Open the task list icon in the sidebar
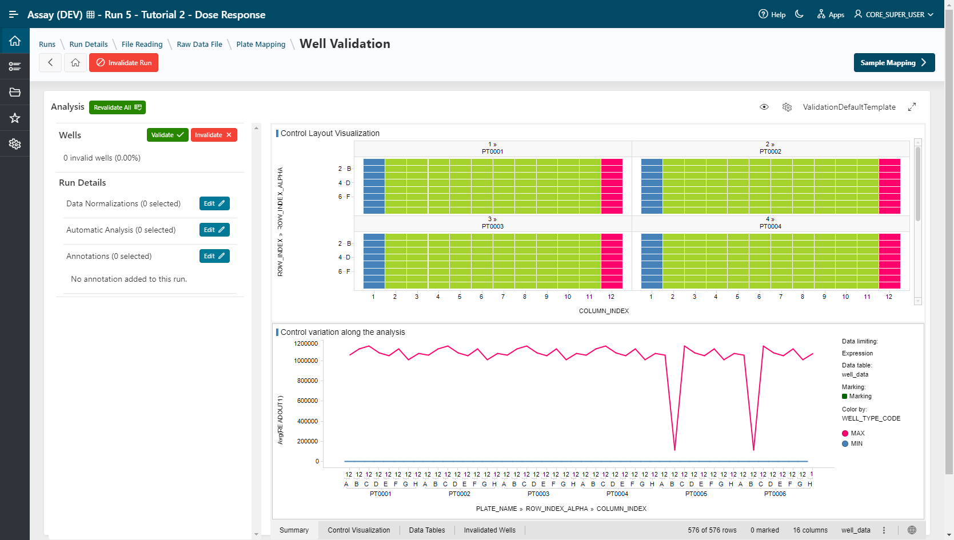Viewport: 954px width, 540px height. tap(15, 66)
